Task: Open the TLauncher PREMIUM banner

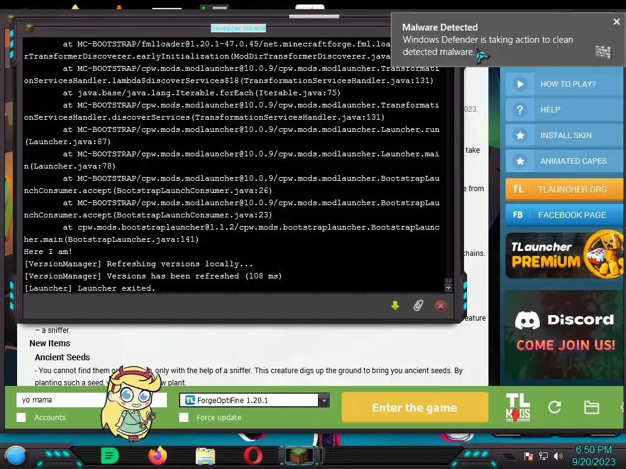Action: point(564,255)
